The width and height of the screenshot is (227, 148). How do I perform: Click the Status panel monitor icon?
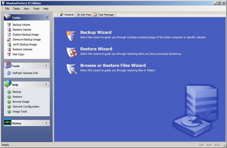(8, 122)
